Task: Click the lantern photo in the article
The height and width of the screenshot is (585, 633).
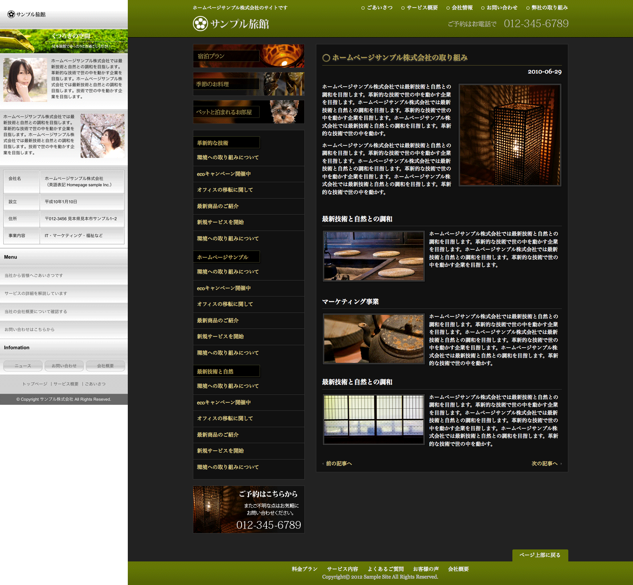Action: coord(510,135)
